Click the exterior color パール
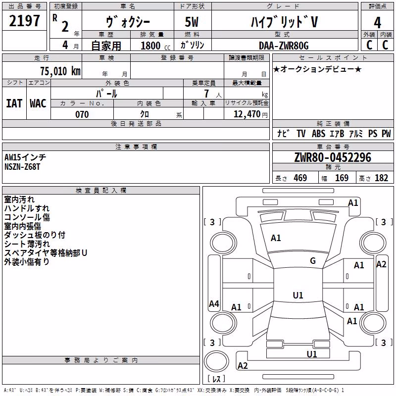Screen dimensions: 396x396 tap(106, 94)
